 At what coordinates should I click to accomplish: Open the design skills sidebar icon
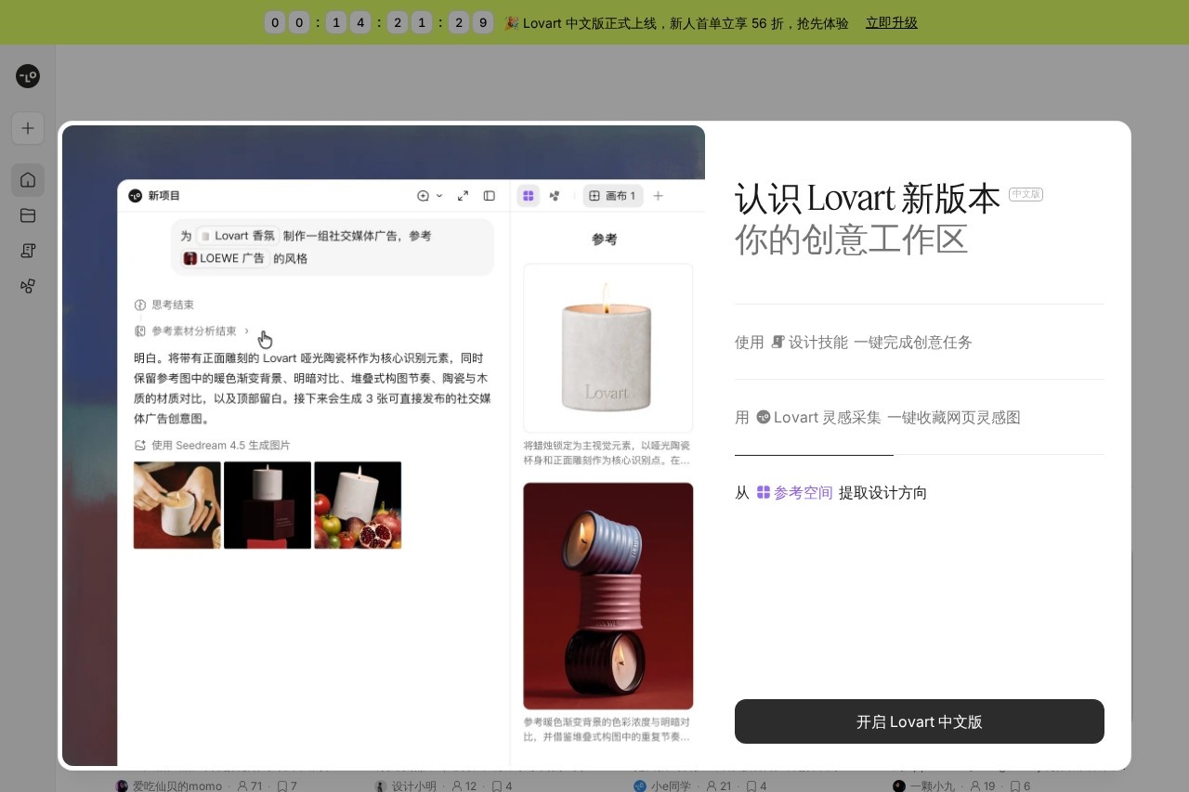(28, 251)
